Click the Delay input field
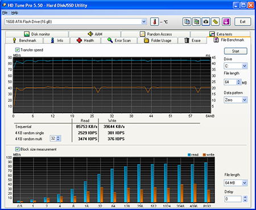This screenshot has width=256, height=210. (233, 199)
